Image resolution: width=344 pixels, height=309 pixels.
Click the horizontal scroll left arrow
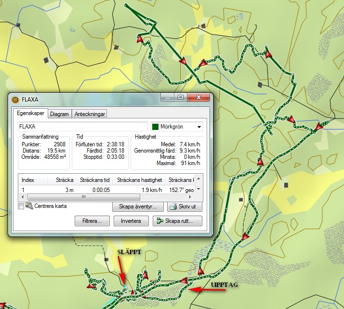pyautogui.click(x=22, y=197)
